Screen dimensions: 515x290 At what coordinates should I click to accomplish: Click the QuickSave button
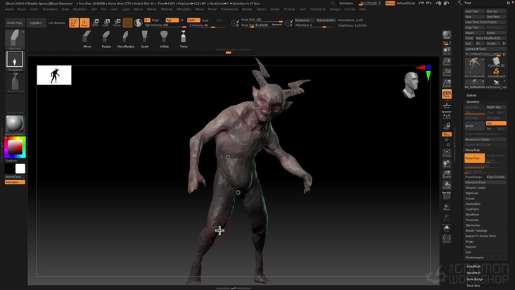point(346,4)
